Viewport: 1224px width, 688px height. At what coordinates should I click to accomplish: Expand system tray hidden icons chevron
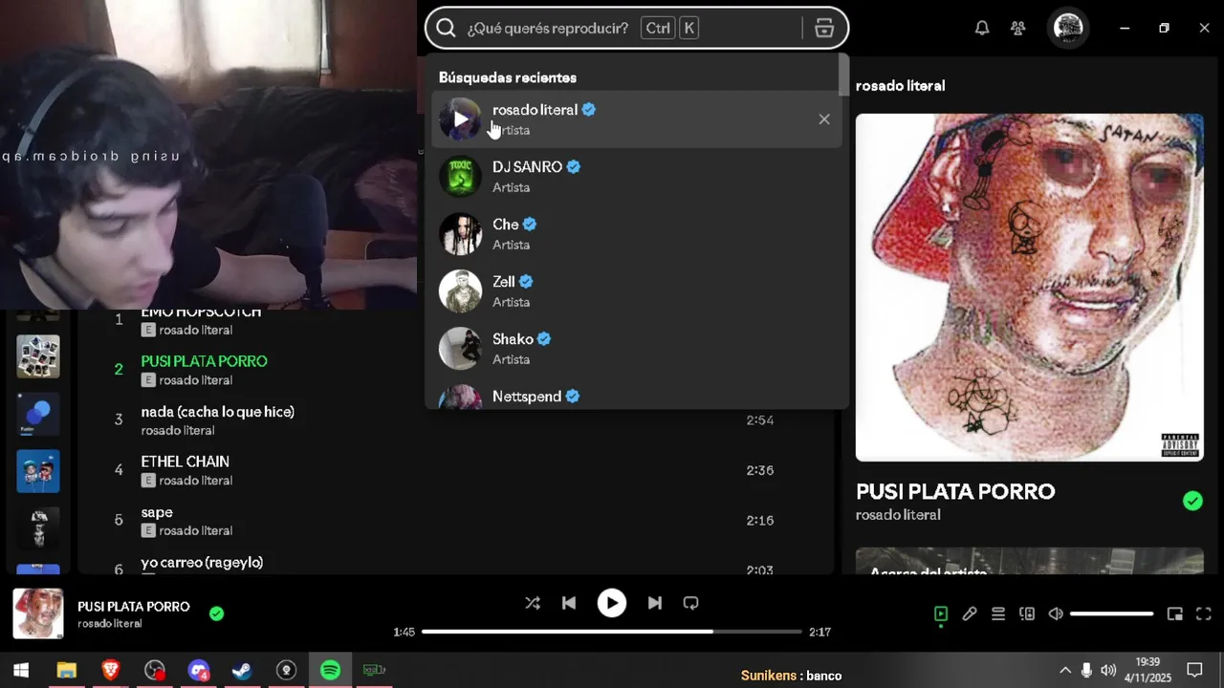(1065, 670)
